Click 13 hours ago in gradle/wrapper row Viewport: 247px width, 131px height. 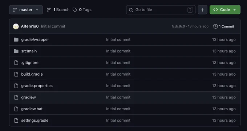[224, 39]
